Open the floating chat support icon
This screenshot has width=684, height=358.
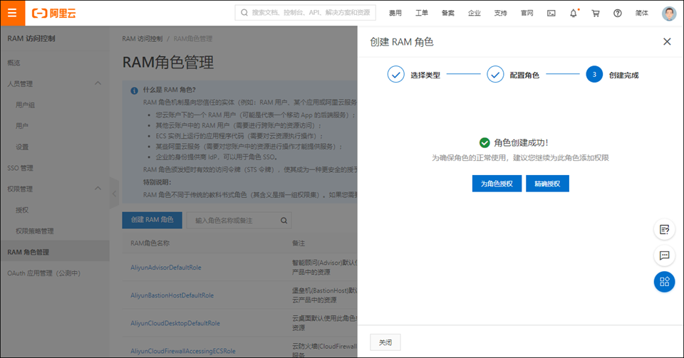coord(664,255)
